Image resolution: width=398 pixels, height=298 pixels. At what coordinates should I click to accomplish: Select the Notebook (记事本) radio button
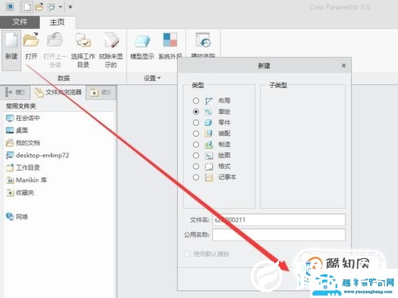click(195, 177)
